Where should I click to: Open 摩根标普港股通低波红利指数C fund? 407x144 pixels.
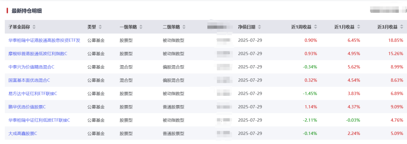(38, 54)
